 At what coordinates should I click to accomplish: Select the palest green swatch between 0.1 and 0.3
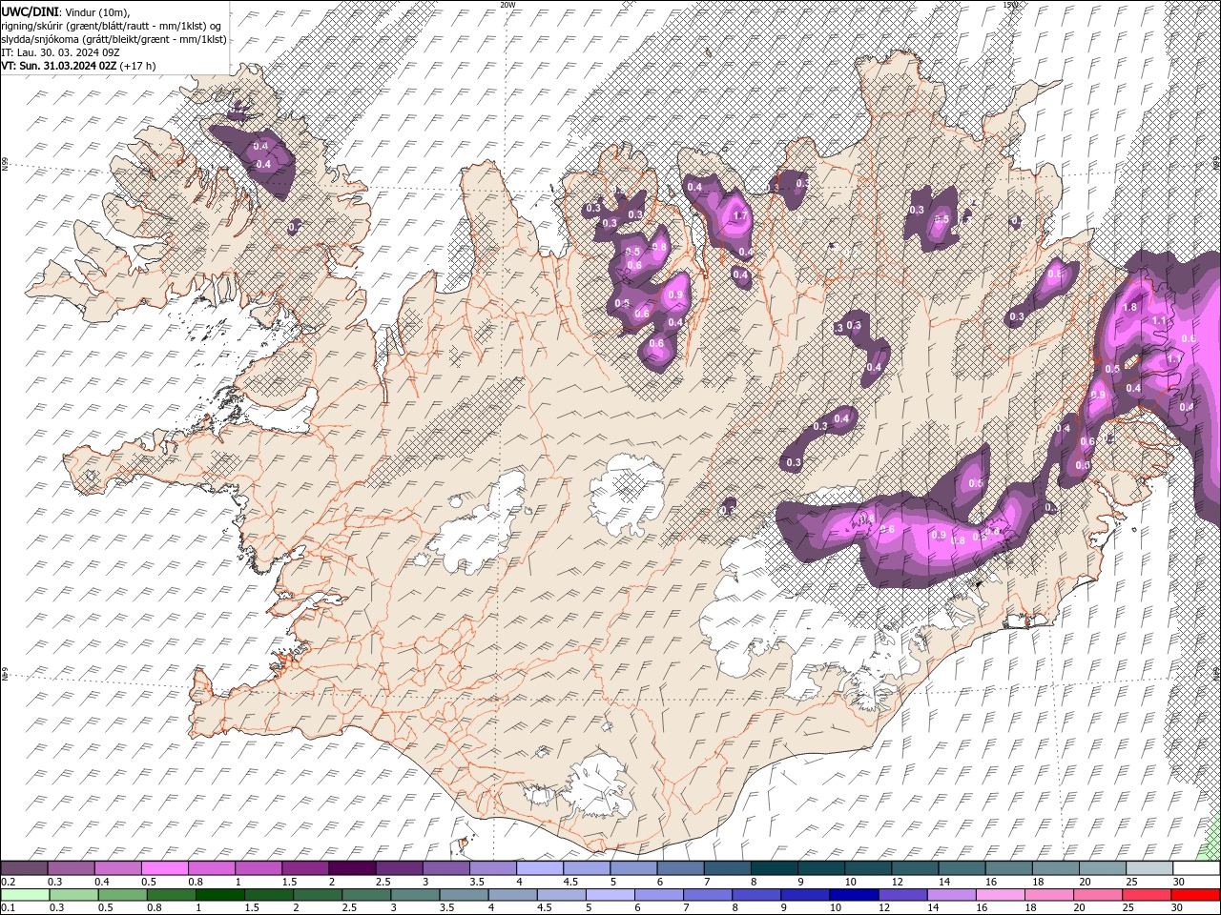click(x=25, y=895)
